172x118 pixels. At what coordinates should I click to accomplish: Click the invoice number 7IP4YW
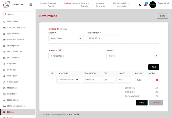tap(63, 29)
